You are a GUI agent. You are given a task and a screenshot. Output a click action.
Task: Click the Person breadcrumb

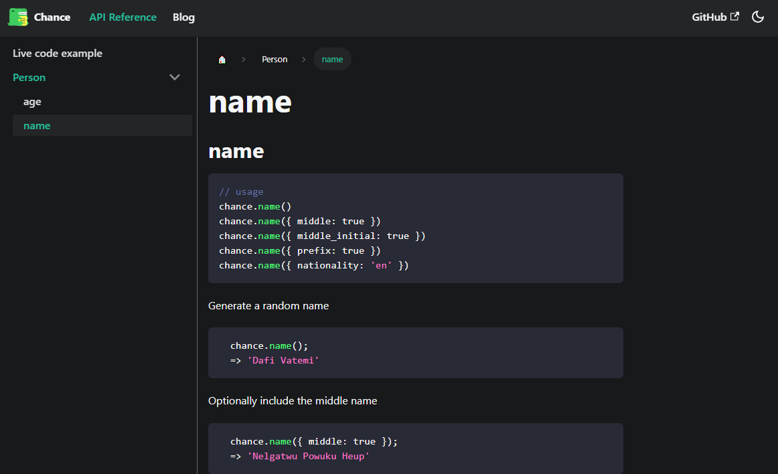click(x=275, y=60)
